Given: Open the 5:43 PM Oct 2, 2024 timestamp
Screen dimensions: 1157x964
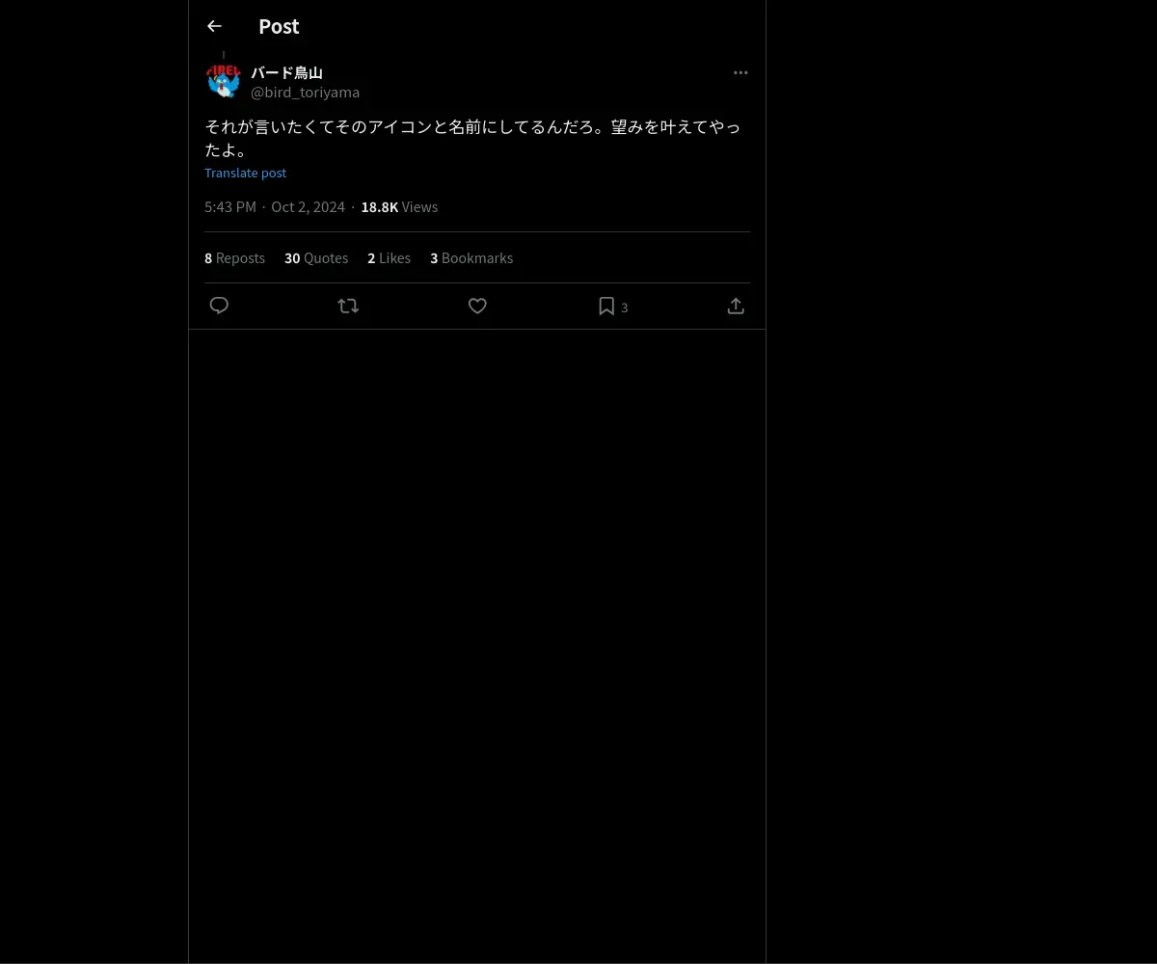Looking at the screenshot, I should (x=275, y=206).
